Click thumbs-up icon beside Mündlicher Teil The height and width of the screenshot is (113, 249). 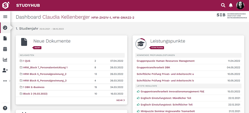pyautogui.click(x=138, y=98)
